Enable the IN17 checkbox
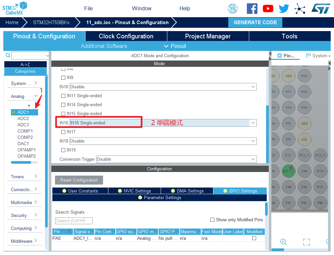Viewport: 334px width, 255px height. 63,132
